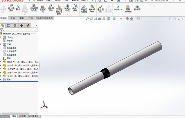Screen dimensions: 185x118
Task: Switch to the 3D 视图 bottom tab
Action: pyautogui.click(x=22, y=116)
